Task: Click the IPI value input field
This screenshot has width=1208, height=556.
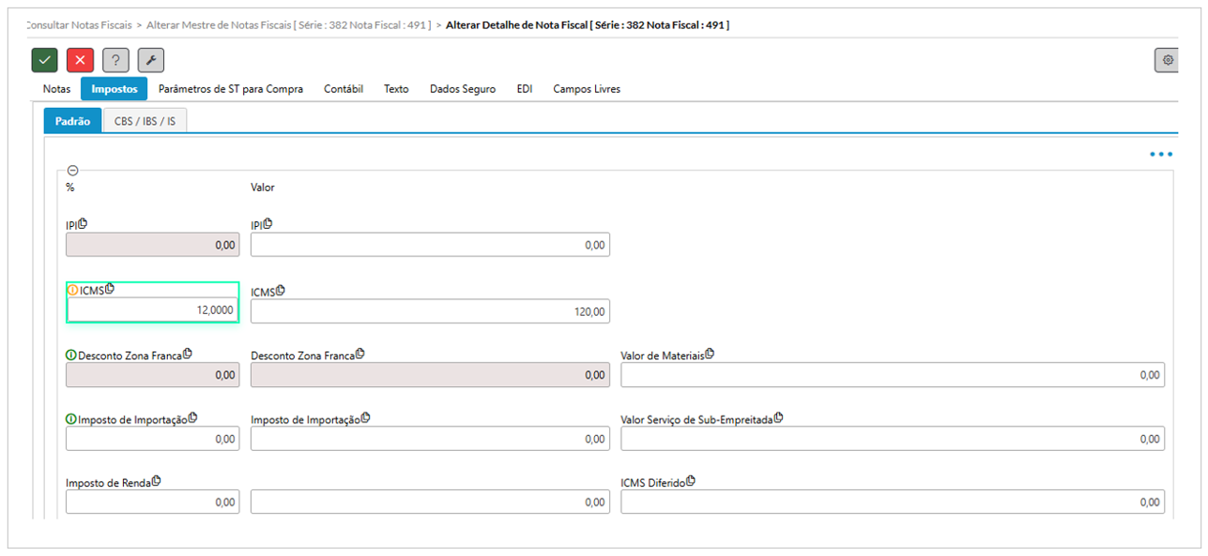Action: (x=430, y=245)
